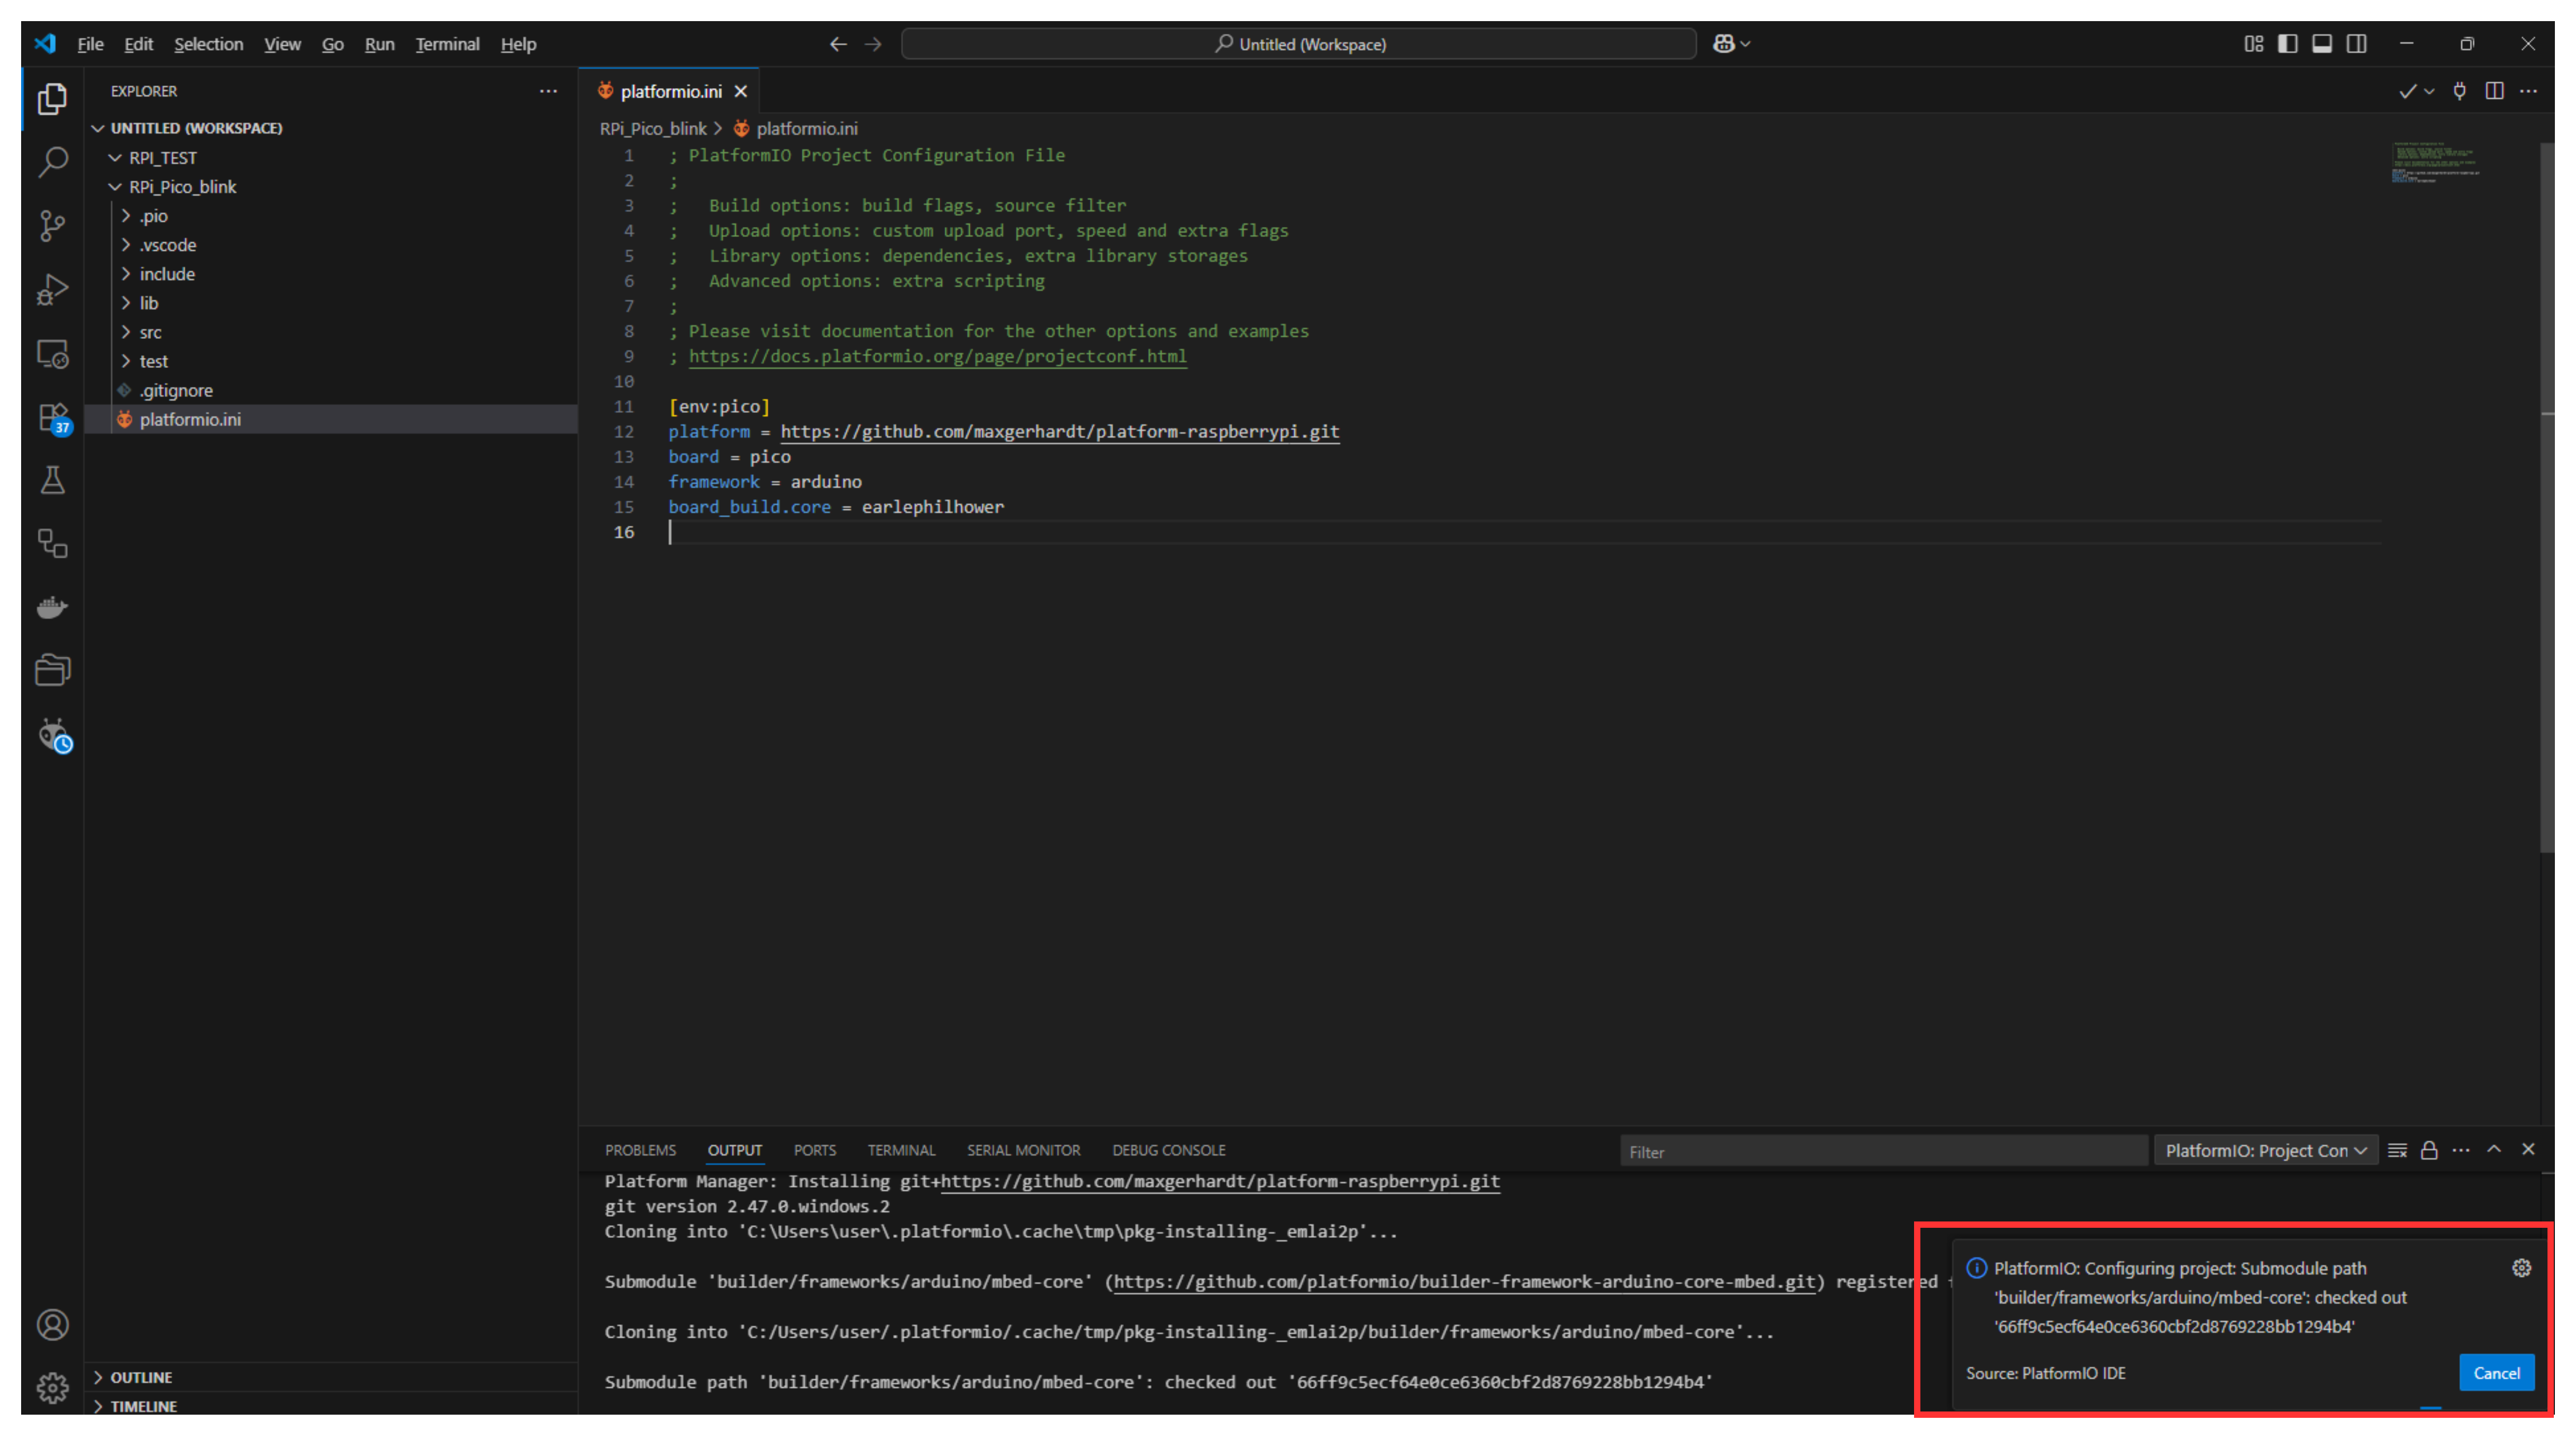Open PlatformIO alien icon view
Screen dimensions: 2576x1440
(52, 735)
